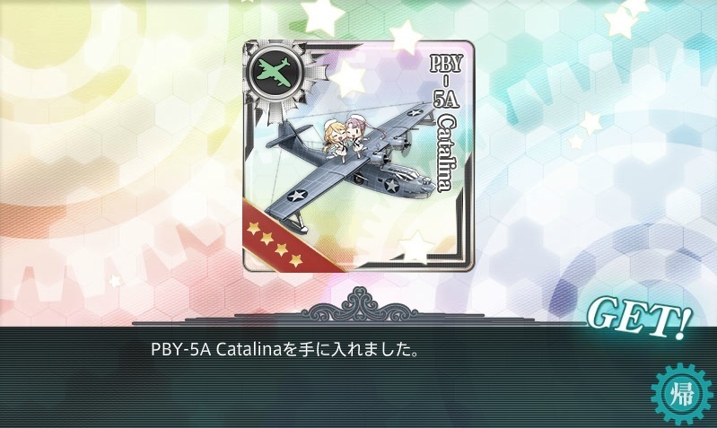Click the star insignia on the left wing
Image resolution: width=717 pixels, height=428 pixels.
(298, 196)
